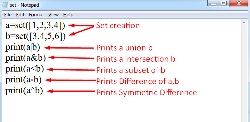The height and width of the screenshot is (122, 250).
Task: Open the View menu
Action: click(54, 15)
